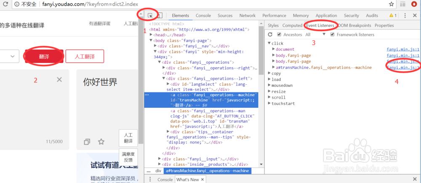Select the div breadcrumb item
Viewport: 421px width, 183px height.
point(158,171)
